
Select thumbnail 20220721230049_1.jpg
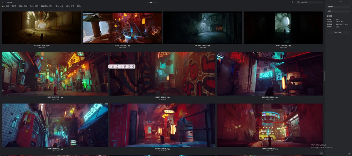pyautogui.click(x=55, y=126)
